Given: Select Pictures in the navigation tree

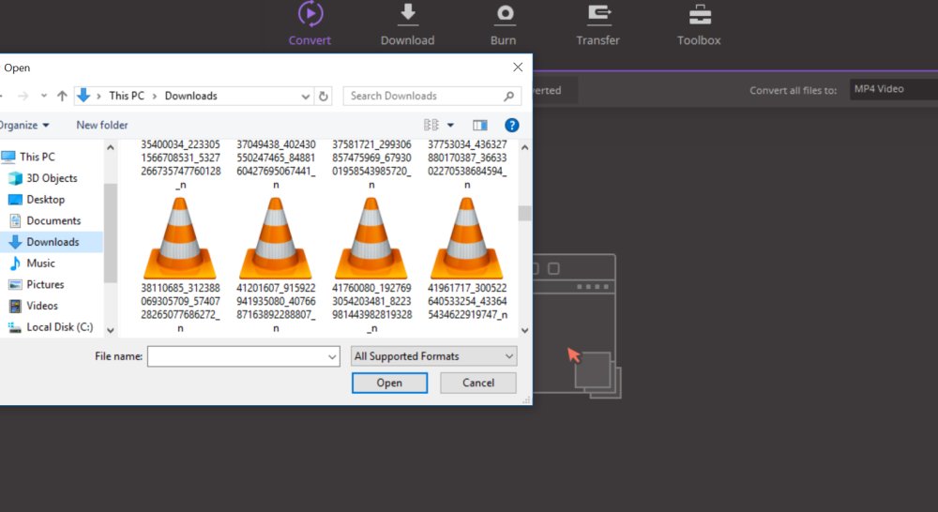Looking at the screenshot, I should click(45, 284).
